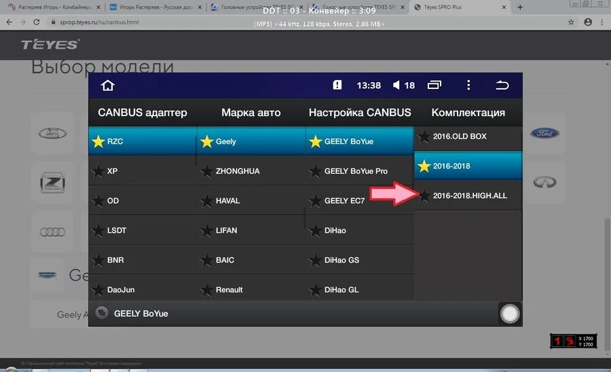
Task: Select the Audi four-rings logo
Action: pyautogui.click(x=52, y=232)
